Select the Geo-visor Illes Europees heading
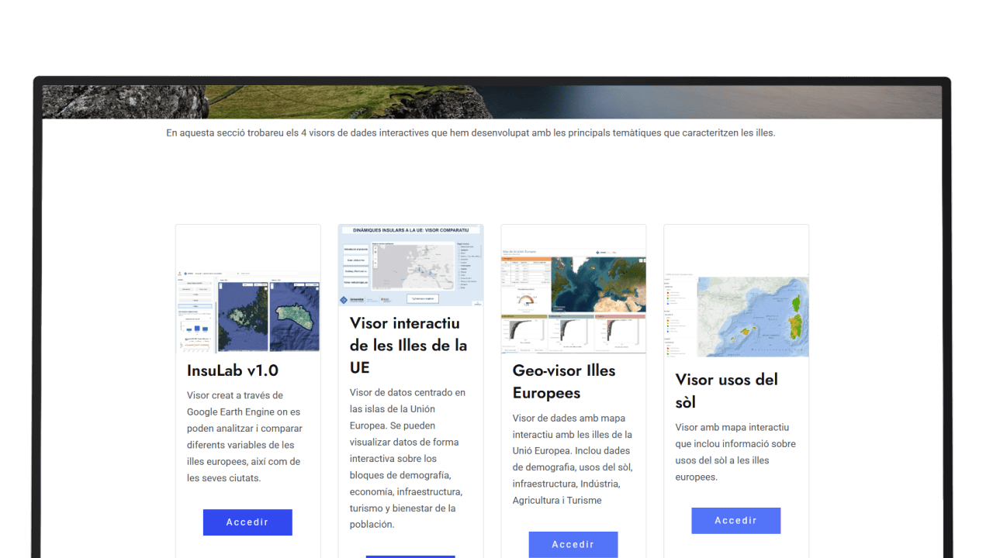The height and width of the screenshot is (558, 993). pyautogui.click(x=564, y=381)
